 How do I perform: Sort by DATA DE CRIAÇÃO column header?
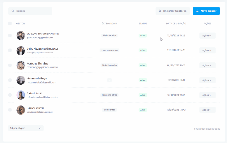(x=176, y=23)
